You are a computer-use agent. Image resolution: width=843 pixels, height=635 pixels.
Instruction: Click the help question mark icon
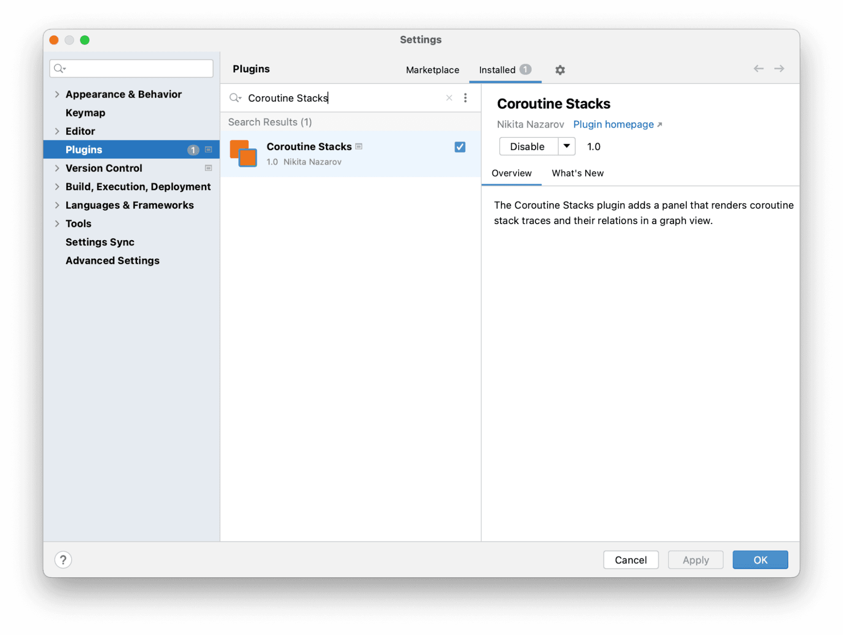63,560
